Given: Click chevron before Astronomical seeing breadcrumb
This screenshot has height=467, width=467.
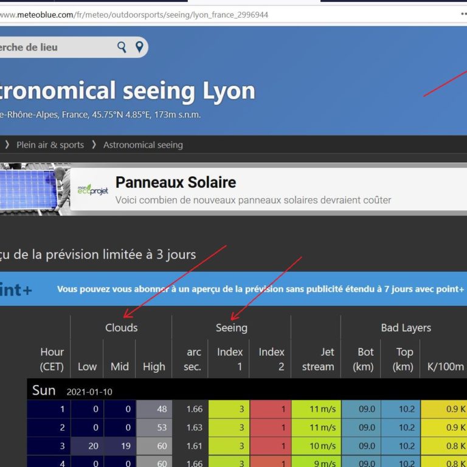Looking at the screenshot, I should [94, 145].
